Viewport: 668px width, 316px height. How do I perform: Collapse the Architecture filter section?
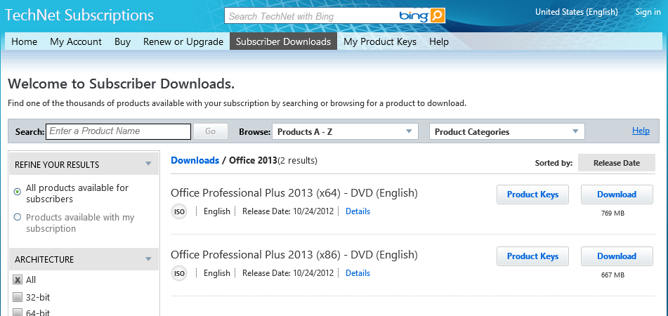click(148, 259)
